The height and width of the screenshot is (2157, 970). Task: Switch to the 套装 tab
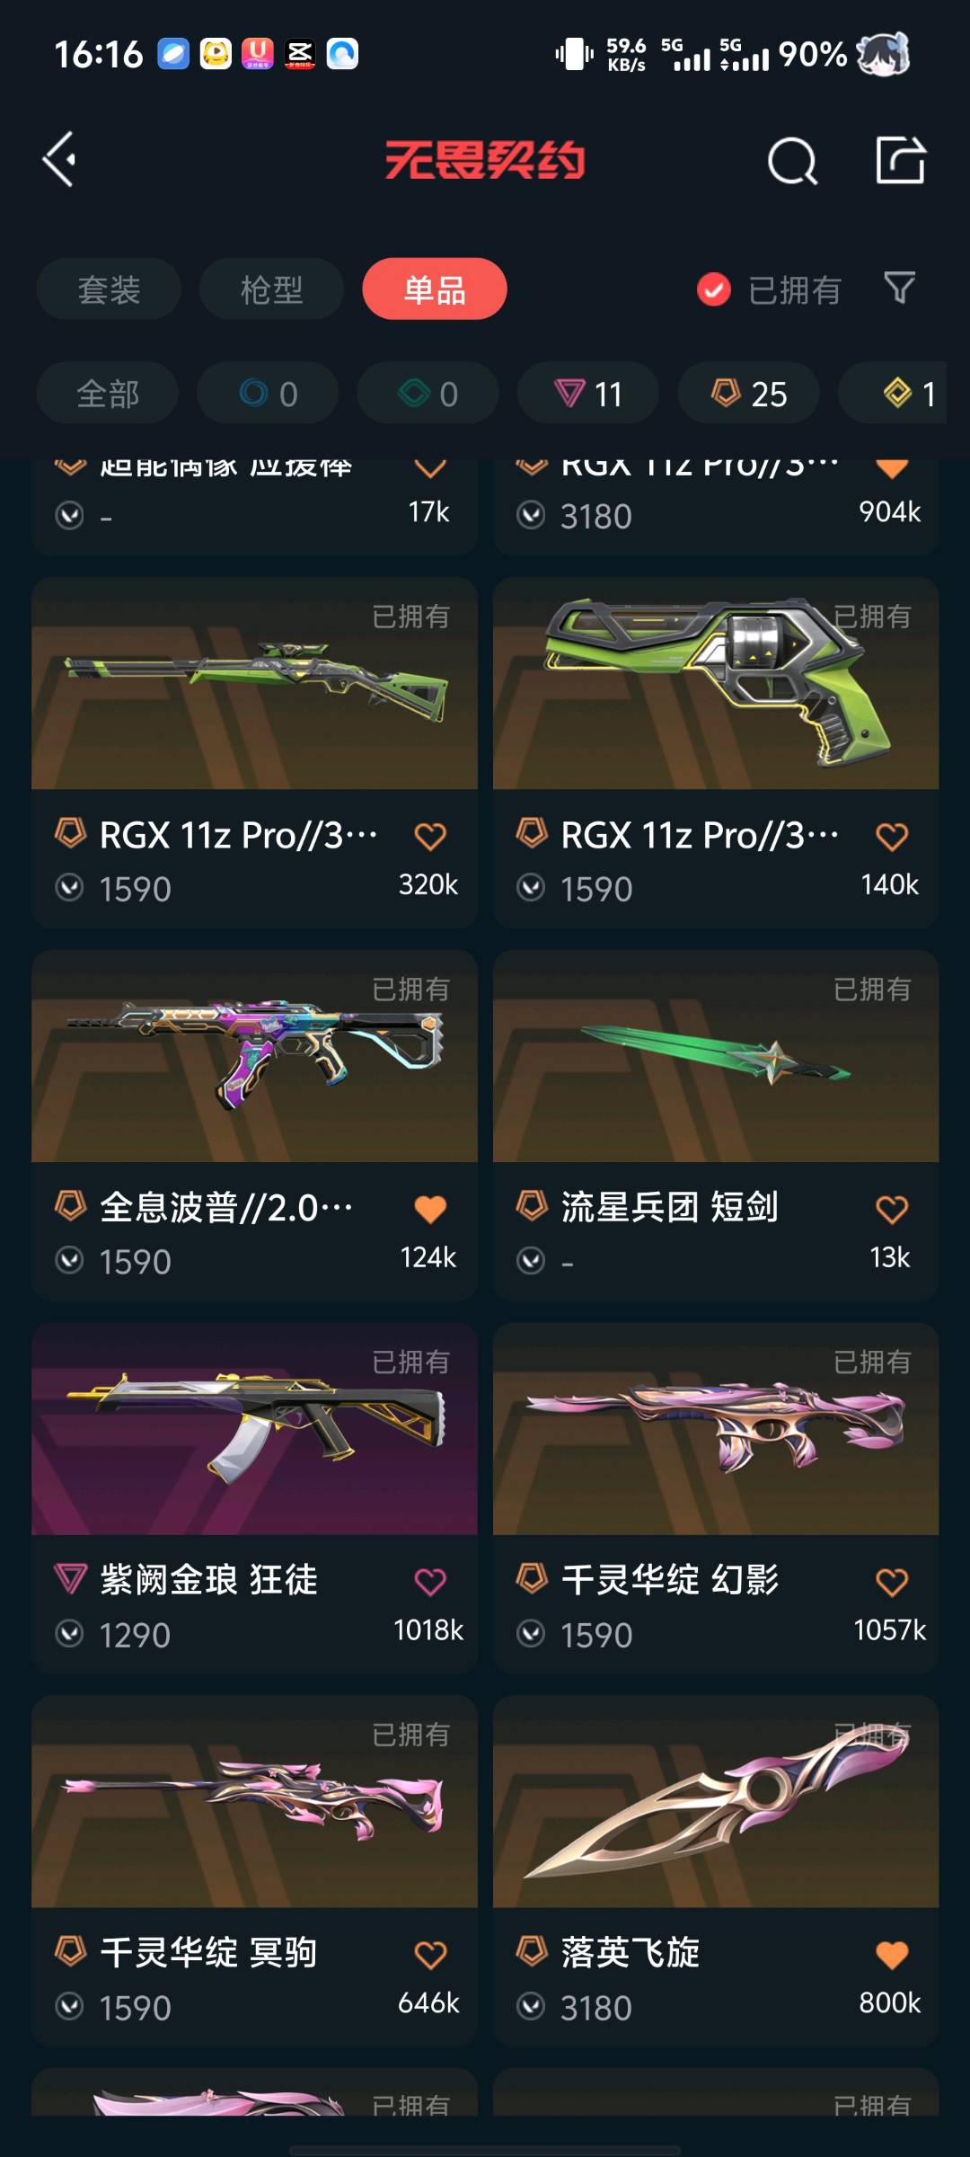(x=109, y=289)
